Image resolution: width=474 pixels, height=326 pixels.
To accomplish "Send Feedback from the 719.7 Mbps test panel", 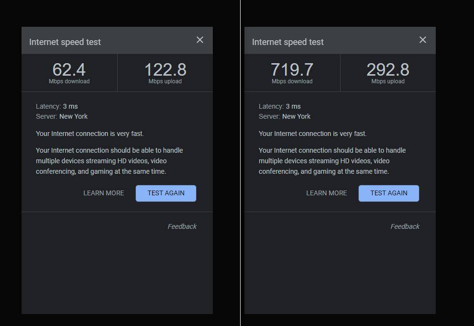I will pyautogui.click(x=405, y=226).
